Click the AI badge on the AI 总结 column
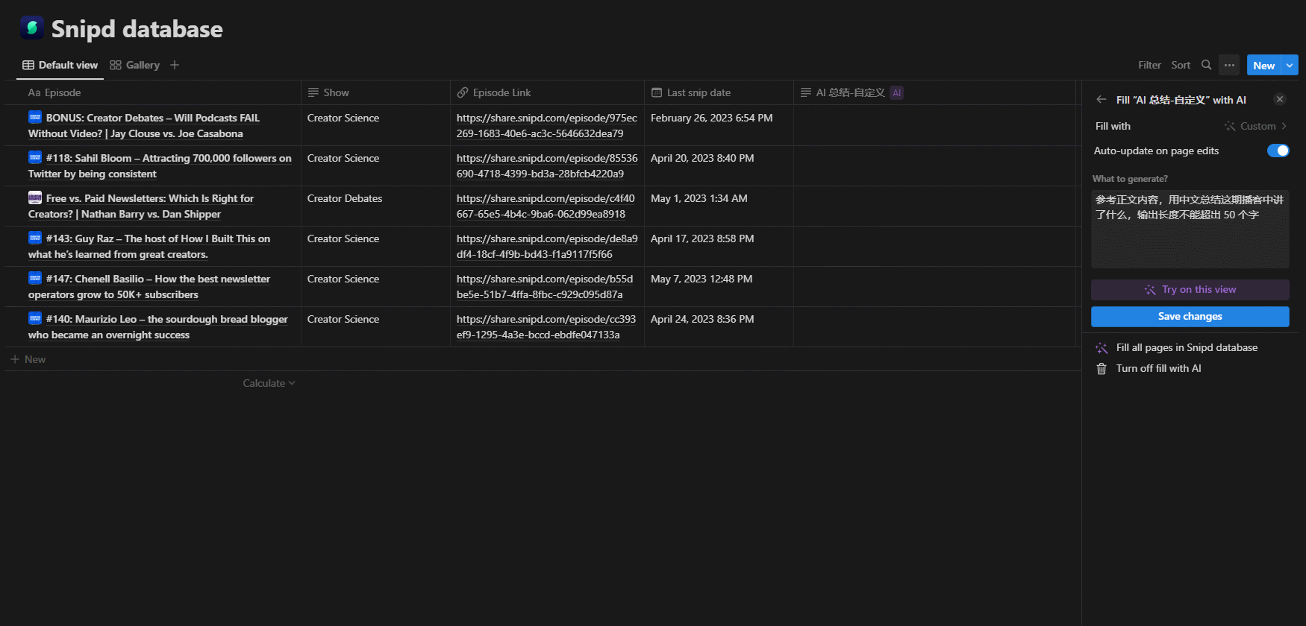 [x=897, y=92]
